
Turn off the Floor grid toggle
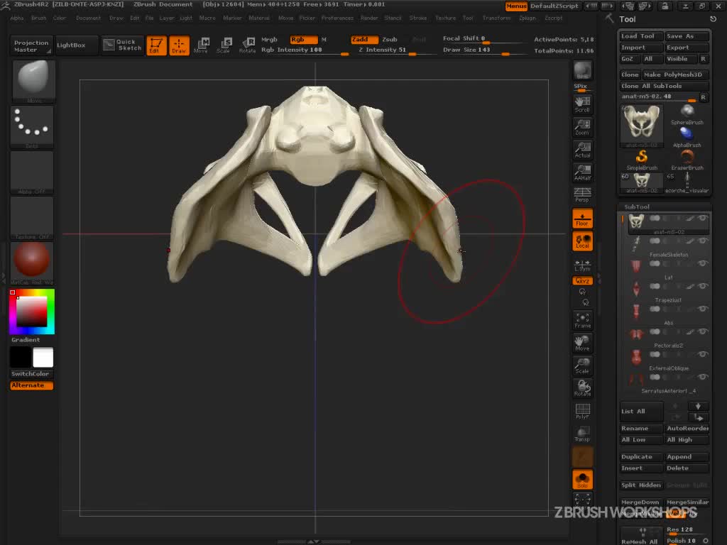pyautogui.click(x=582, y=219)
